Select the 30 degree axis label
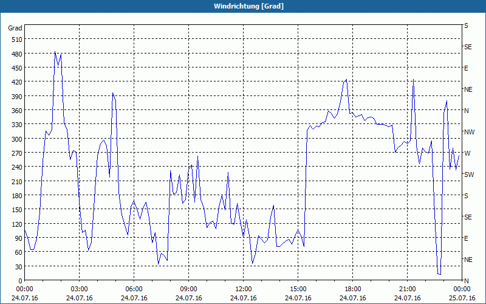Screen dimensions: 486x304 click(x=19, y=267)
